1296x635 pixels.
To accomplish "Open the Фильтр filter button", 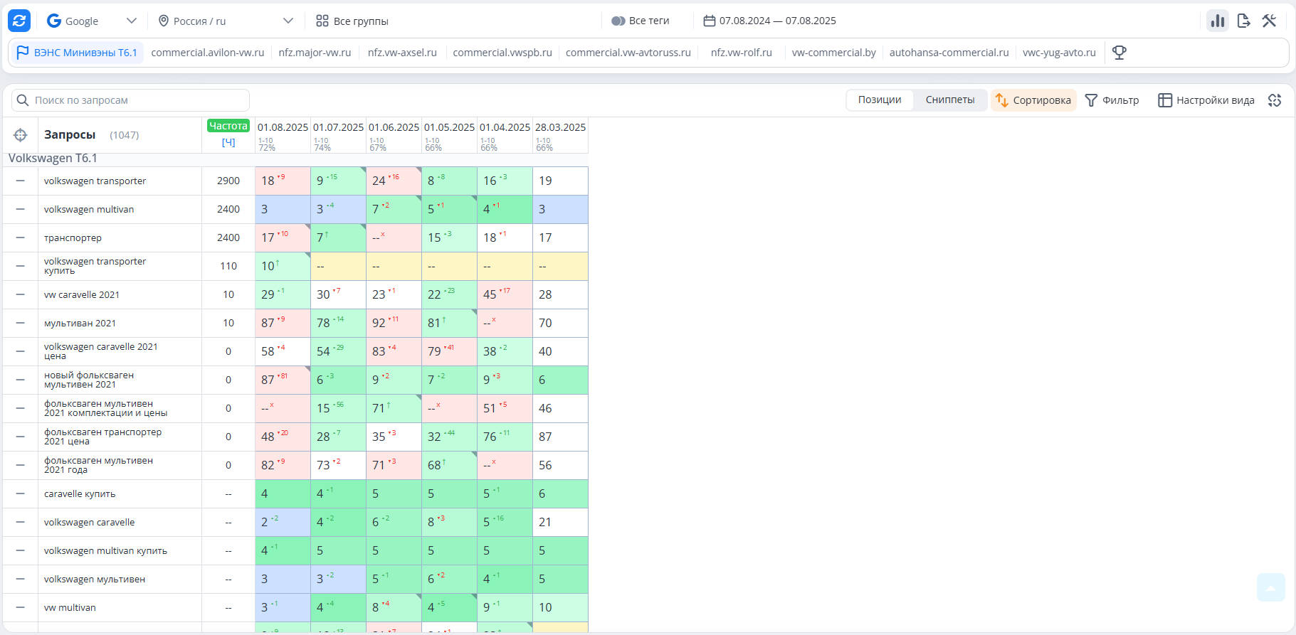I will pyautogui.click(x=1112, y=100).
